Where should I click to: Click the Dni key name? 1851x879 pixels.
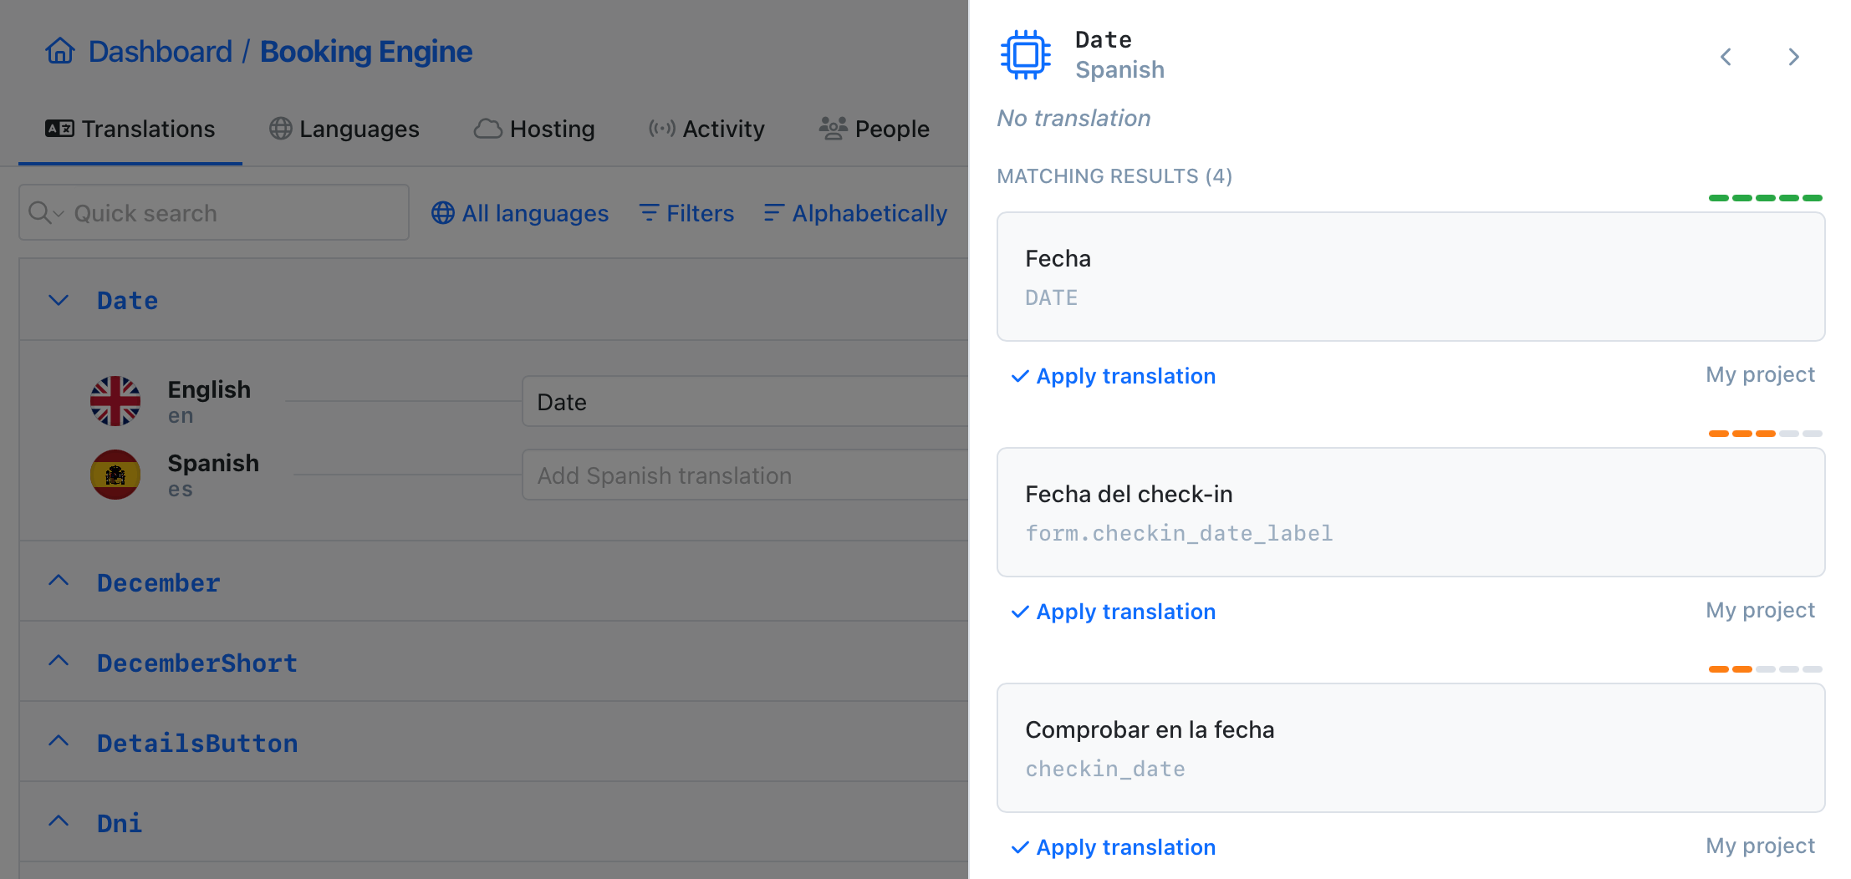tap(120, 824)
